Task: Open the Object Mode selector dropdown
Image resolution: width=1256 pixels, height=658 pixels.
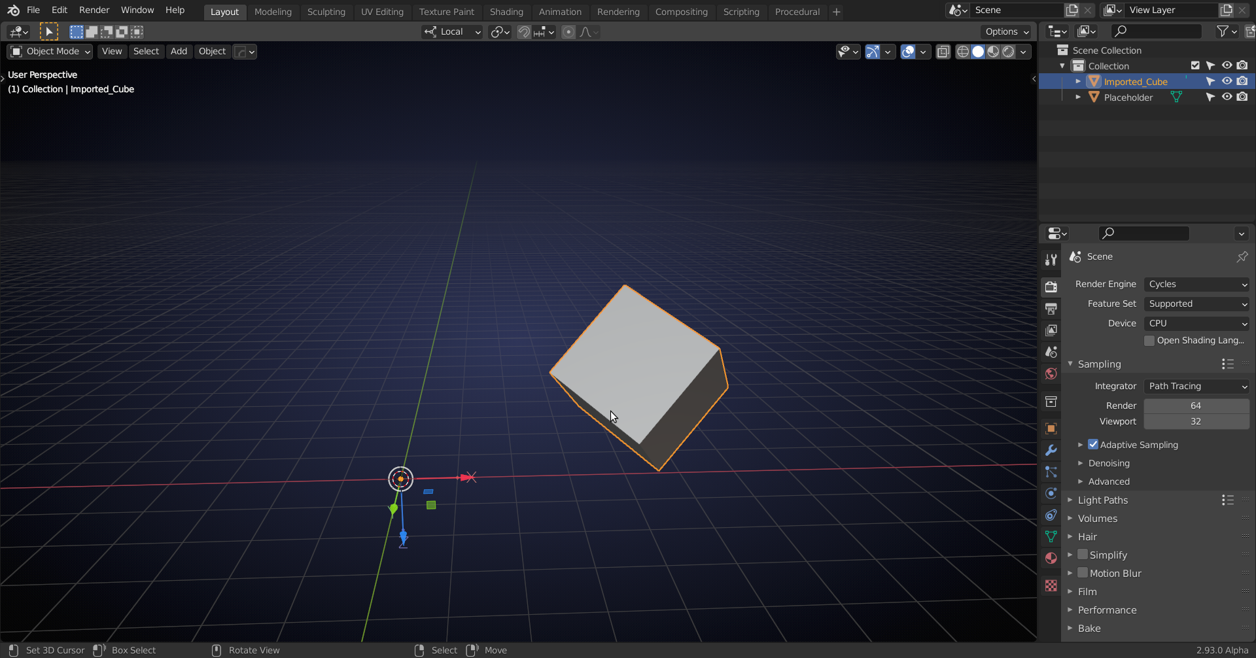Action: point(50,52)
